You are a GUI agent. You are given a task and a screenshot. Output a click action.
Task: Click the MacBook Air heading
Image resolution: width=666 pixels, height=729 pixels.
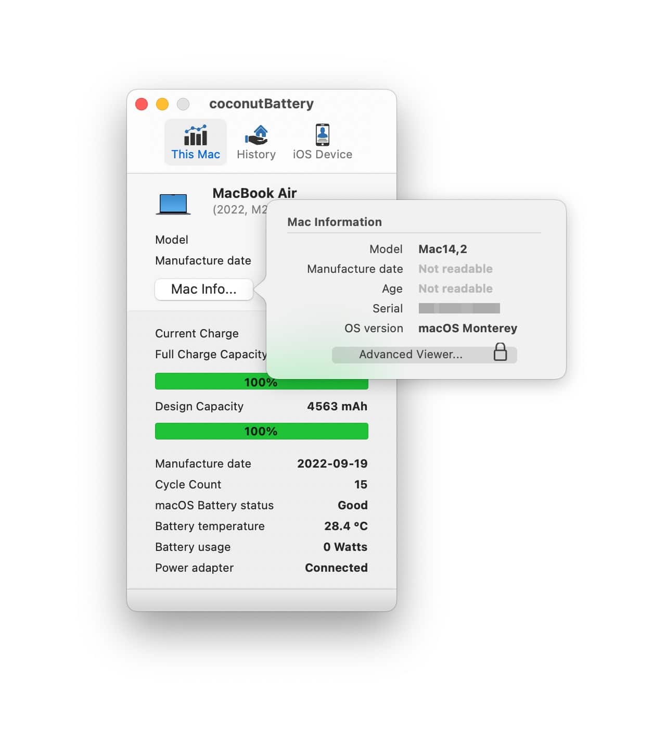click(x=254, y=193)
